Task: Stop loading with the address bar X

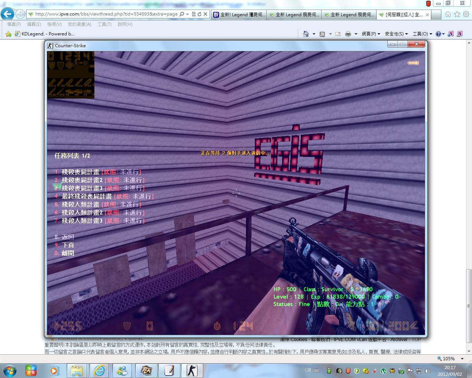Action: (205, 14)
